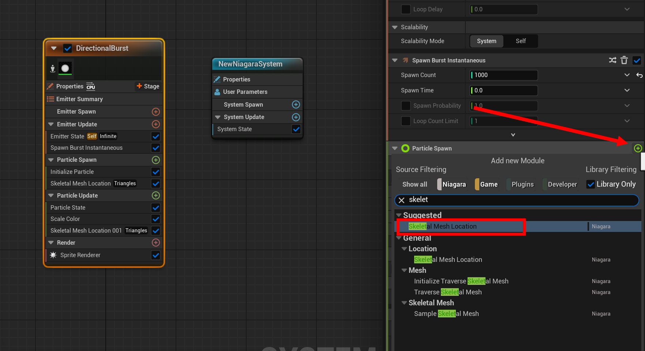Viewport: 645px width, 351px height.
Task: Filter sources by Show all
Action: (x=415, y=184)
